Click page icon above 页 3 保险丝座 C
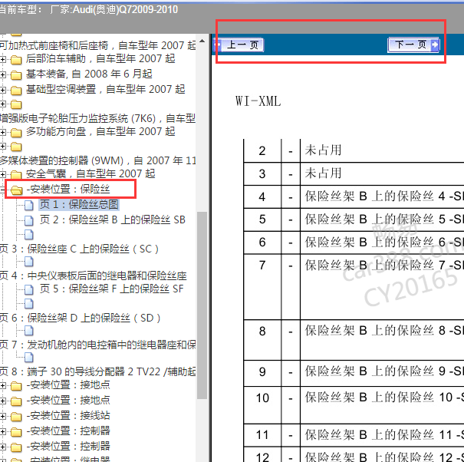464x462 pixels. tap(28, 235)
